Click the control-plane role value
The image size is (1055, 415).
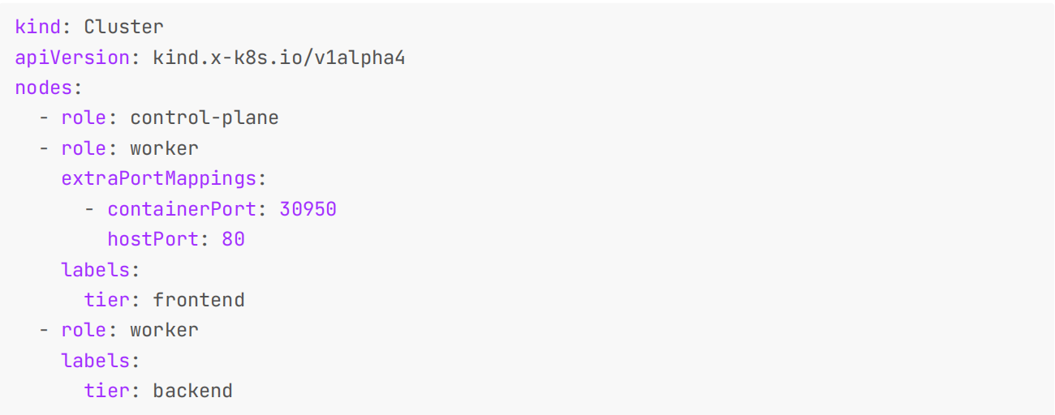click(204, 118)
